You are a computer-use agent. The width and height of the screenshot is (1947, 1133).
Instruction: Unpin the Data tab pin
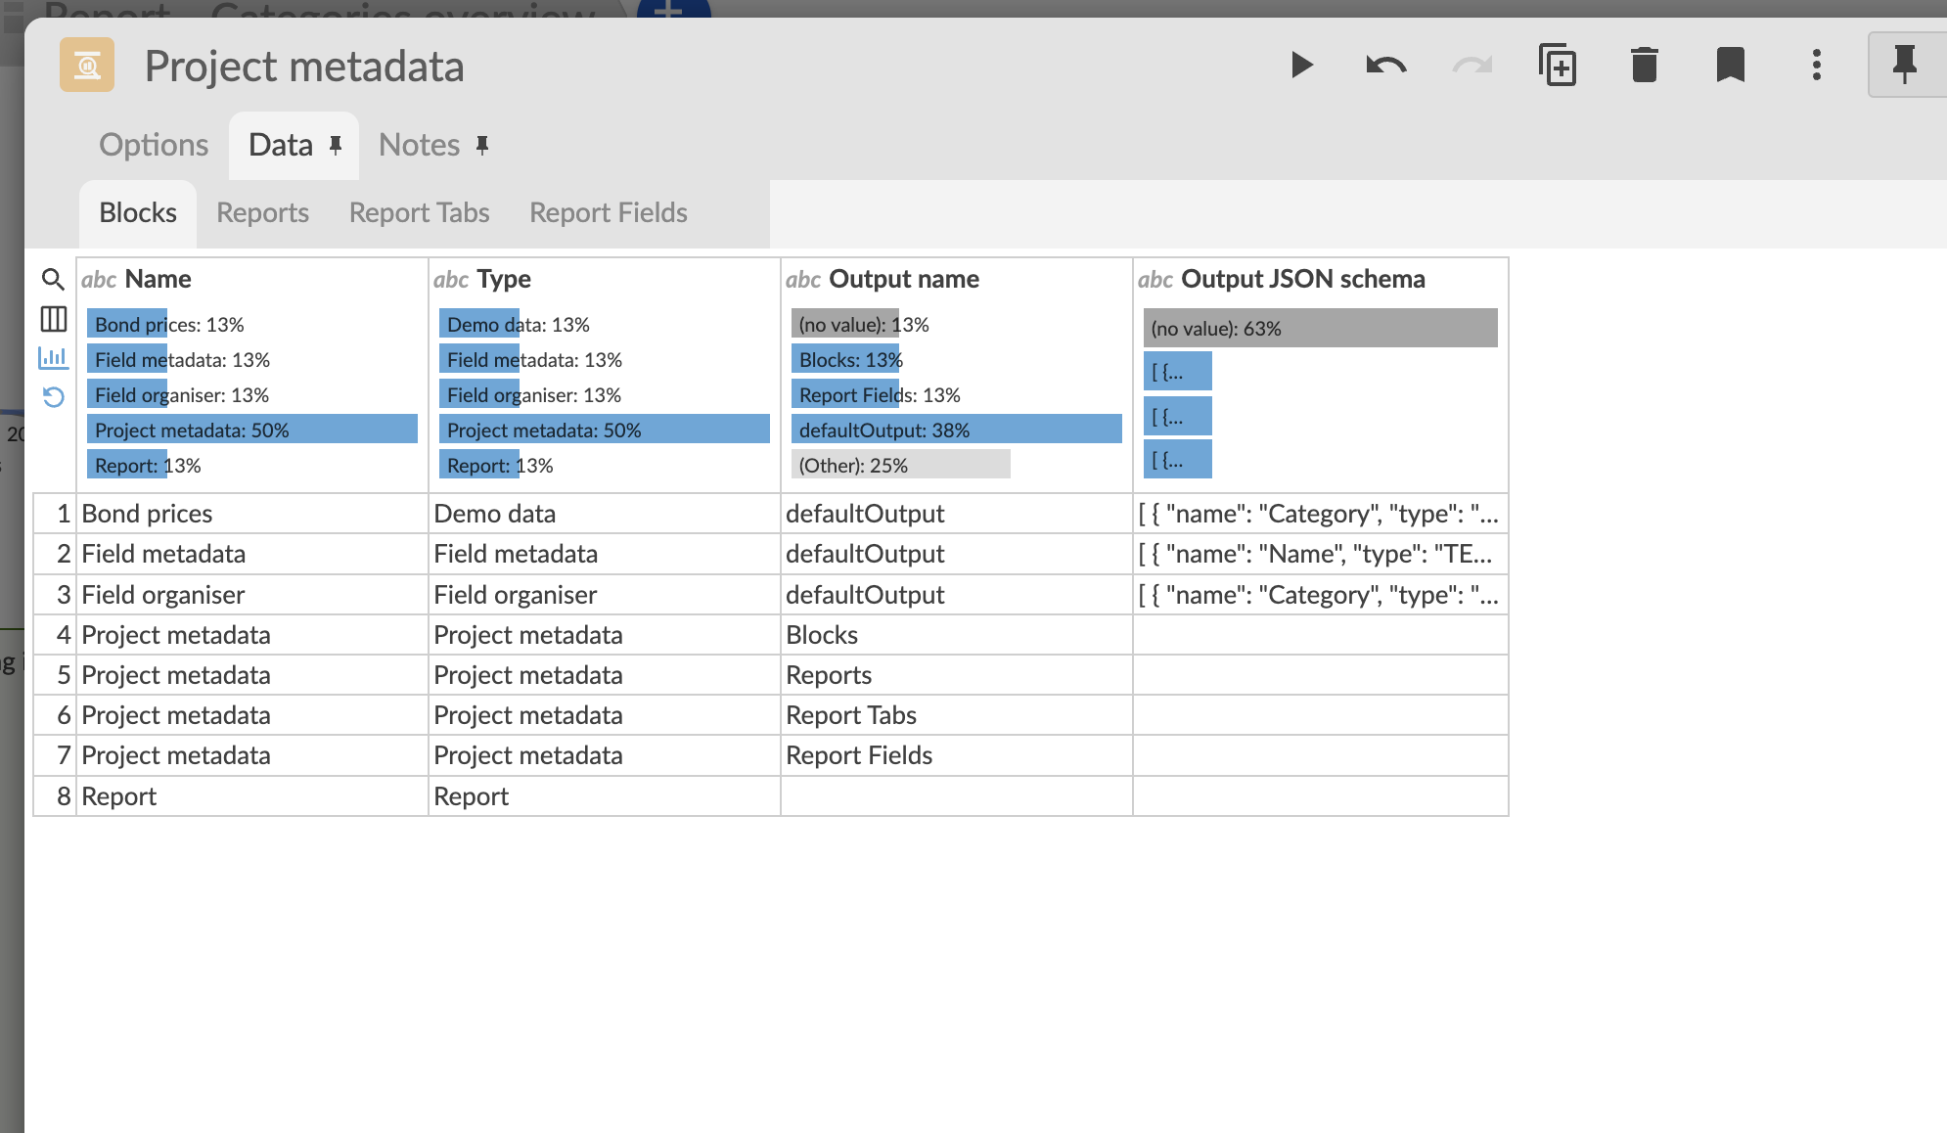[x=336, y=146]
